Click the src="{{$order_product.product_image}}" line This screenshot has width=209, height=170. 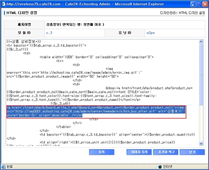click(x=63, y=76)
